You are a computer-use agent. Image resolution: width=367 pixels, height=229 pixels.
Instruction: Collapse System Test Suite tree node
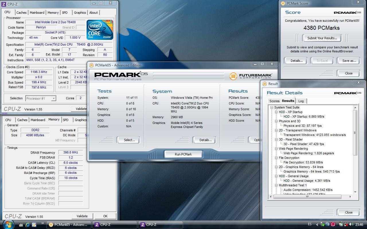272,107
